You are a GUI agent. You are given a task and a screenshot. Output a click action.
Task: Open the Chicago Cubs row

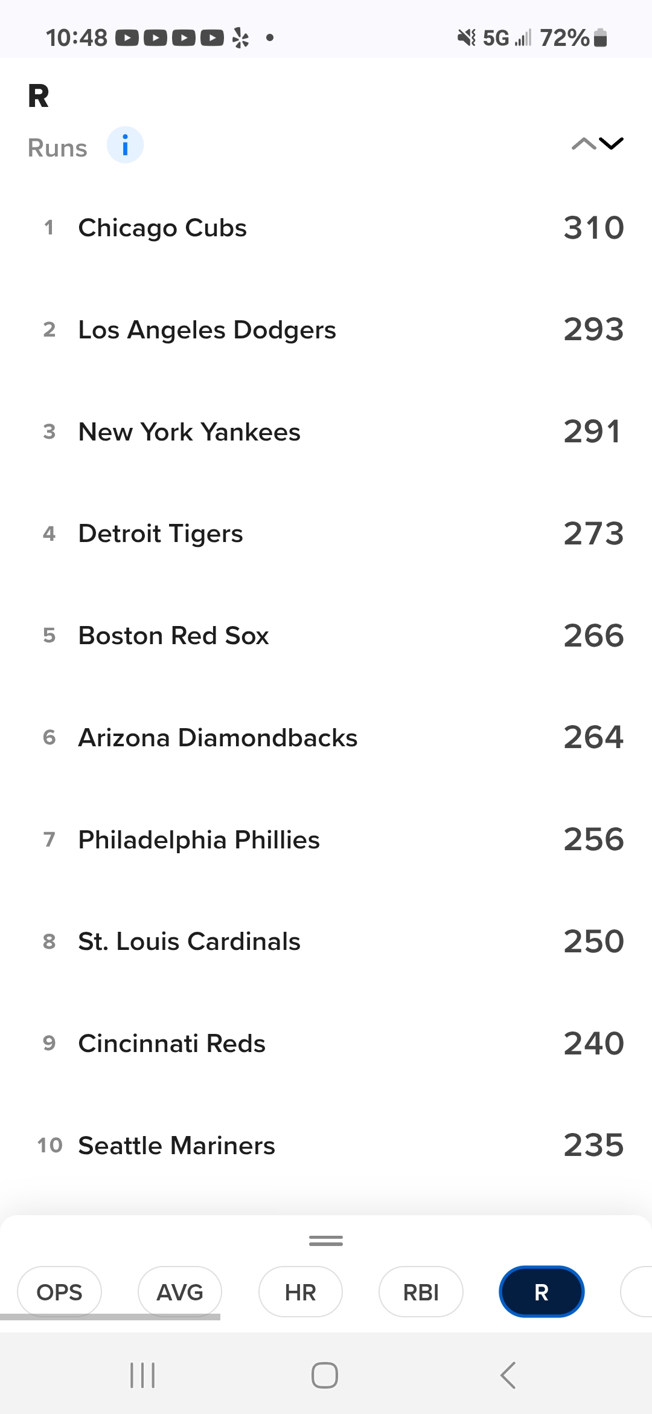pos(326,228)
